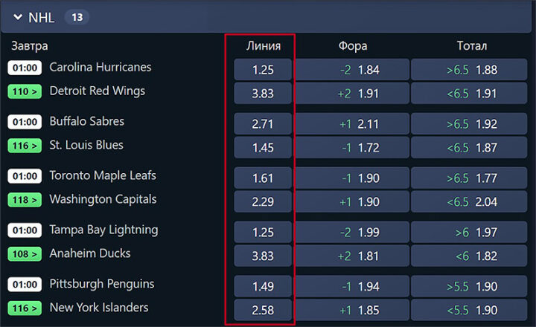Choose Tampa Bay handicap -2 at 1.99
Viewport: 536px width, 327px height.
coord(352,233)
